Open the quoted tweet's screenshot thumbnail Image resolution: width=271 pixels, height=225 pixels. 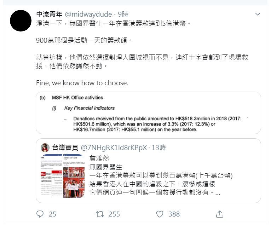(x=63, y=176)
